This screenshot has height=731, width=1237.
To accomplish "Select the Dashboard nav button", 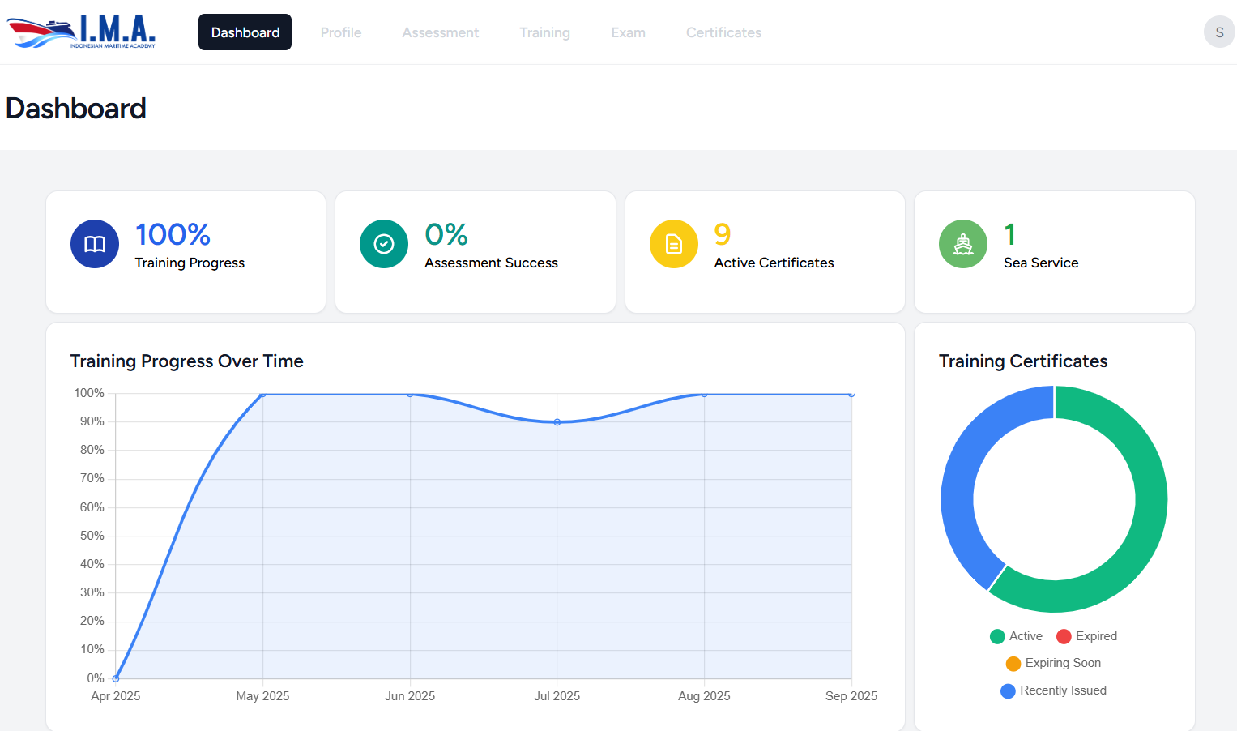I will coord(245,32).
